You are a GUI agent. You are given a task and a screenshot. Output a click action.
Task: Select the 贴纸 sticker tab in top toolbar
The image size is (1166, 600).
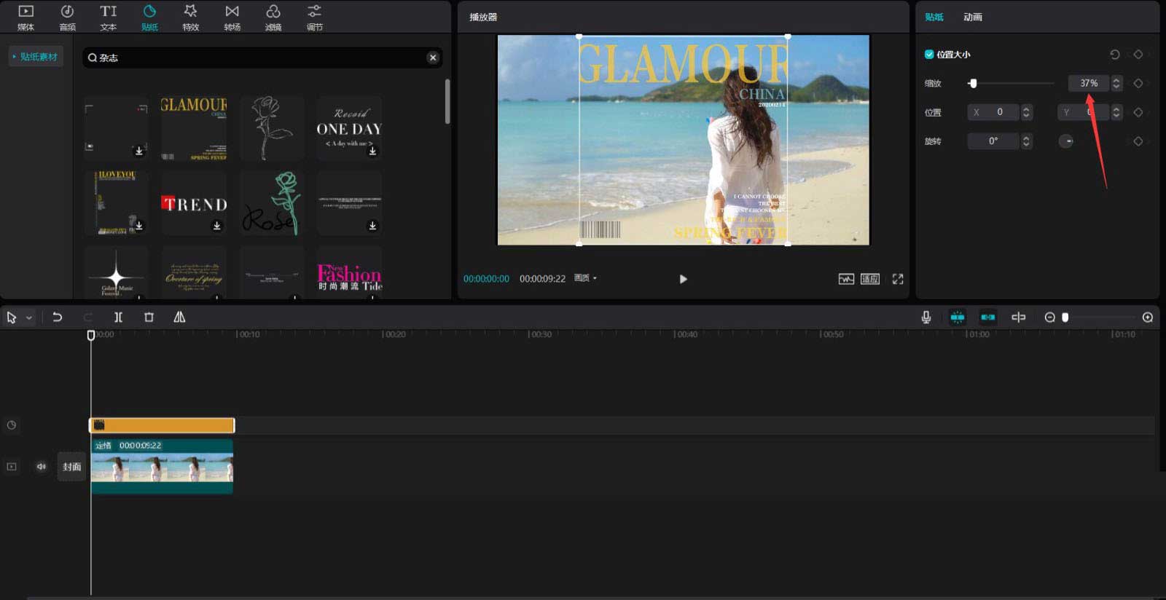149,17
